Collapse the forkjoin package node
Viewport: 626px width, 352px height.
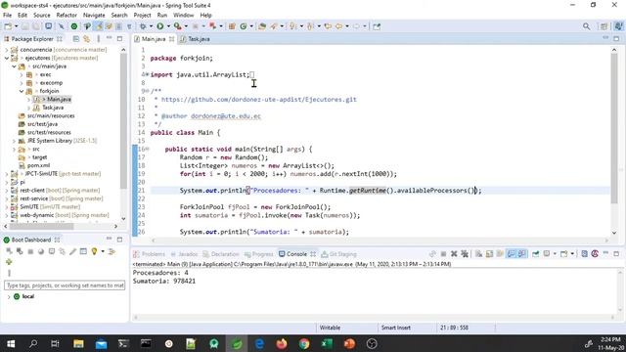point(22,91)
